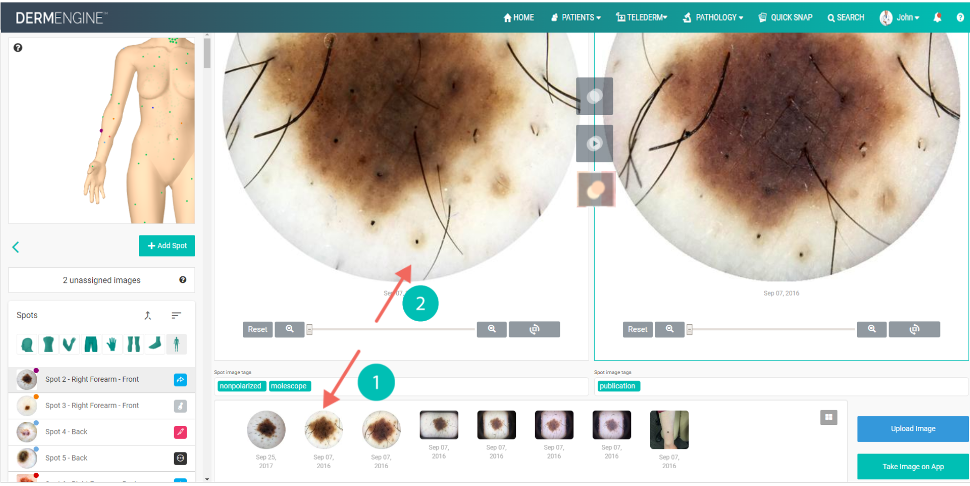The image size is (970, 486).
Task: Click Take Image on App button
Action: point(913,467)
